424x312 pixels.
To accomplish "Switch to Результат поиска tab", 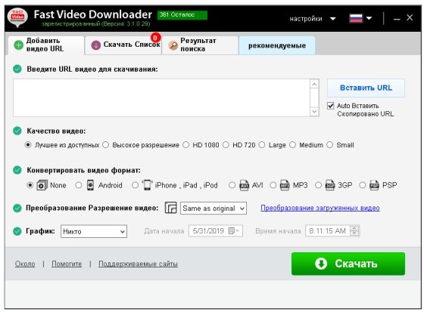I will pos(200,45).
